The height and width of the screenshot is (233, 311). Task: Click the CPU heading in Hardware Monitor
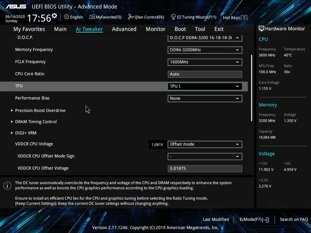pyautogui.click(x=263, y=39)
